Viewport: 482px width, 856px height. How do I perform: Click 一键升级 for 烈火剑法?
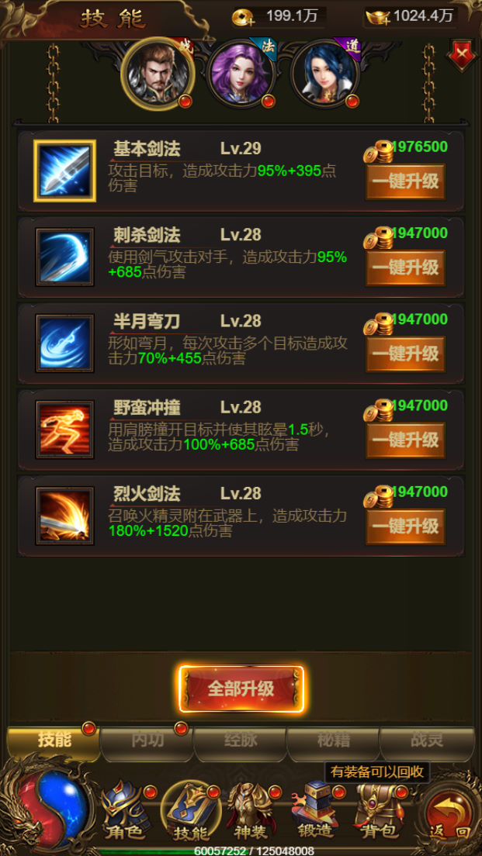[405, 526]
